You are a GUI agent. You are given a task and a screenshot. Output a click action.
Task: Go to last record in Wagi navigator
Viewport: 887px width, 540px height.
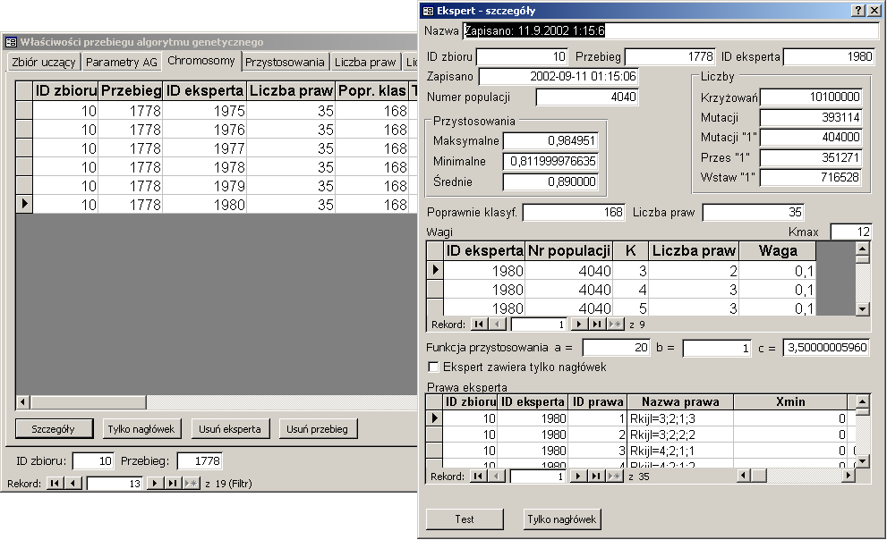[597, 325]
